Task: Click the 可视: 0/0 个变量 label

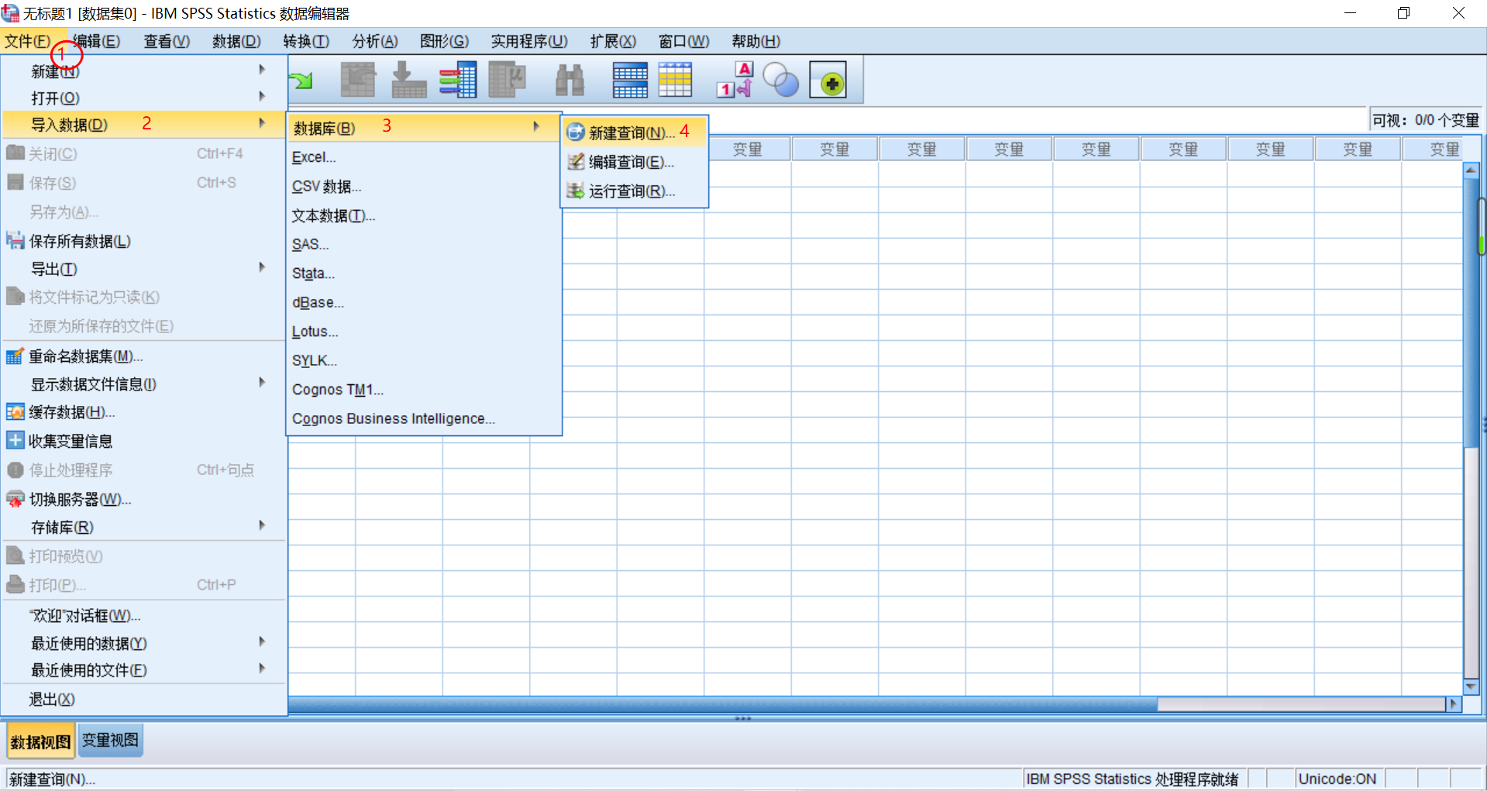Action: coord(1425,120)
